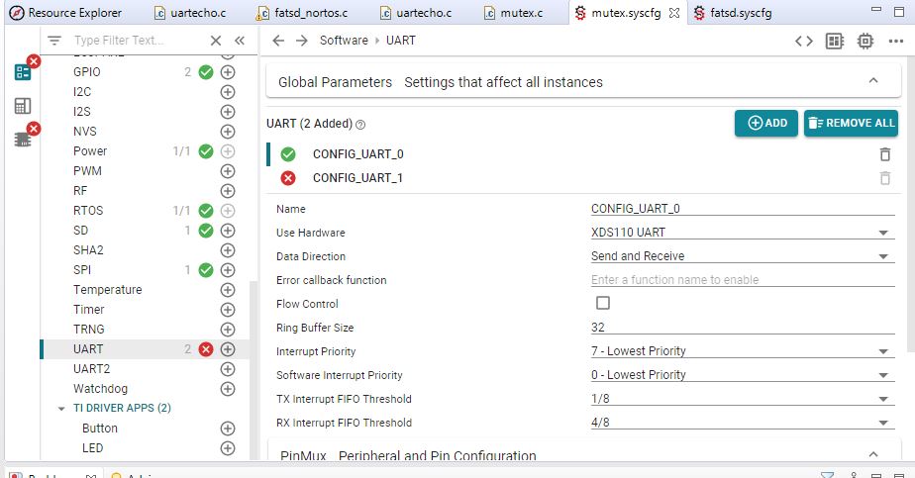Click the chip icon in the top toolbar
915x478 pixels.
[865, 41]
